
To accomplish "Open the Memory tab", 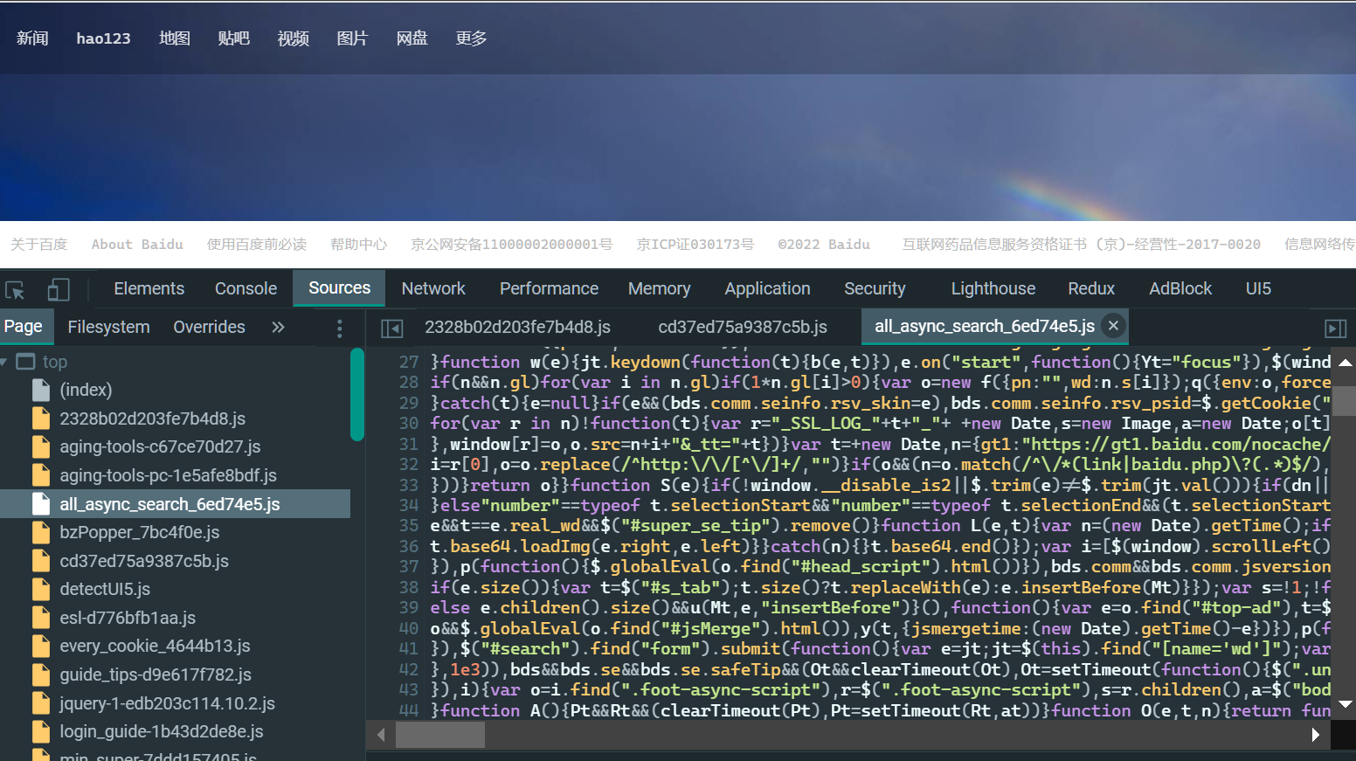I will coord(659,288).
